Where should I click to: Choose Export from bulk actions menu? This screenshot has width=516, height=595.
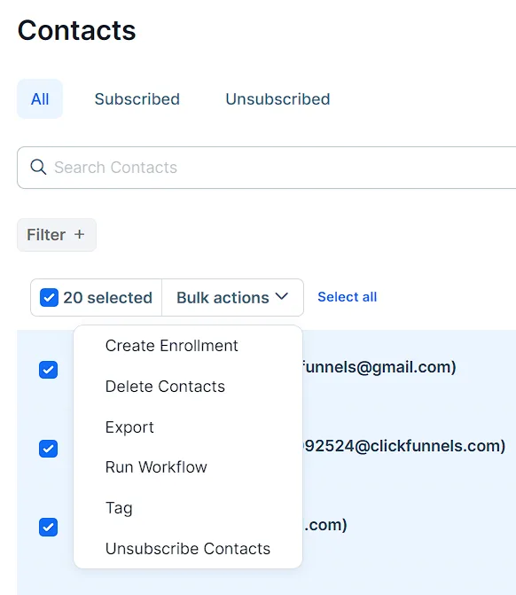(x=129, y=427)
